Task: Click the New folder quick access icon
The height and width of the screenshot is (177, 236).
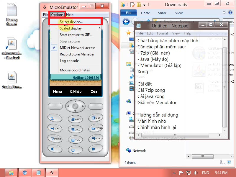Action: click(x=139, y=5)
